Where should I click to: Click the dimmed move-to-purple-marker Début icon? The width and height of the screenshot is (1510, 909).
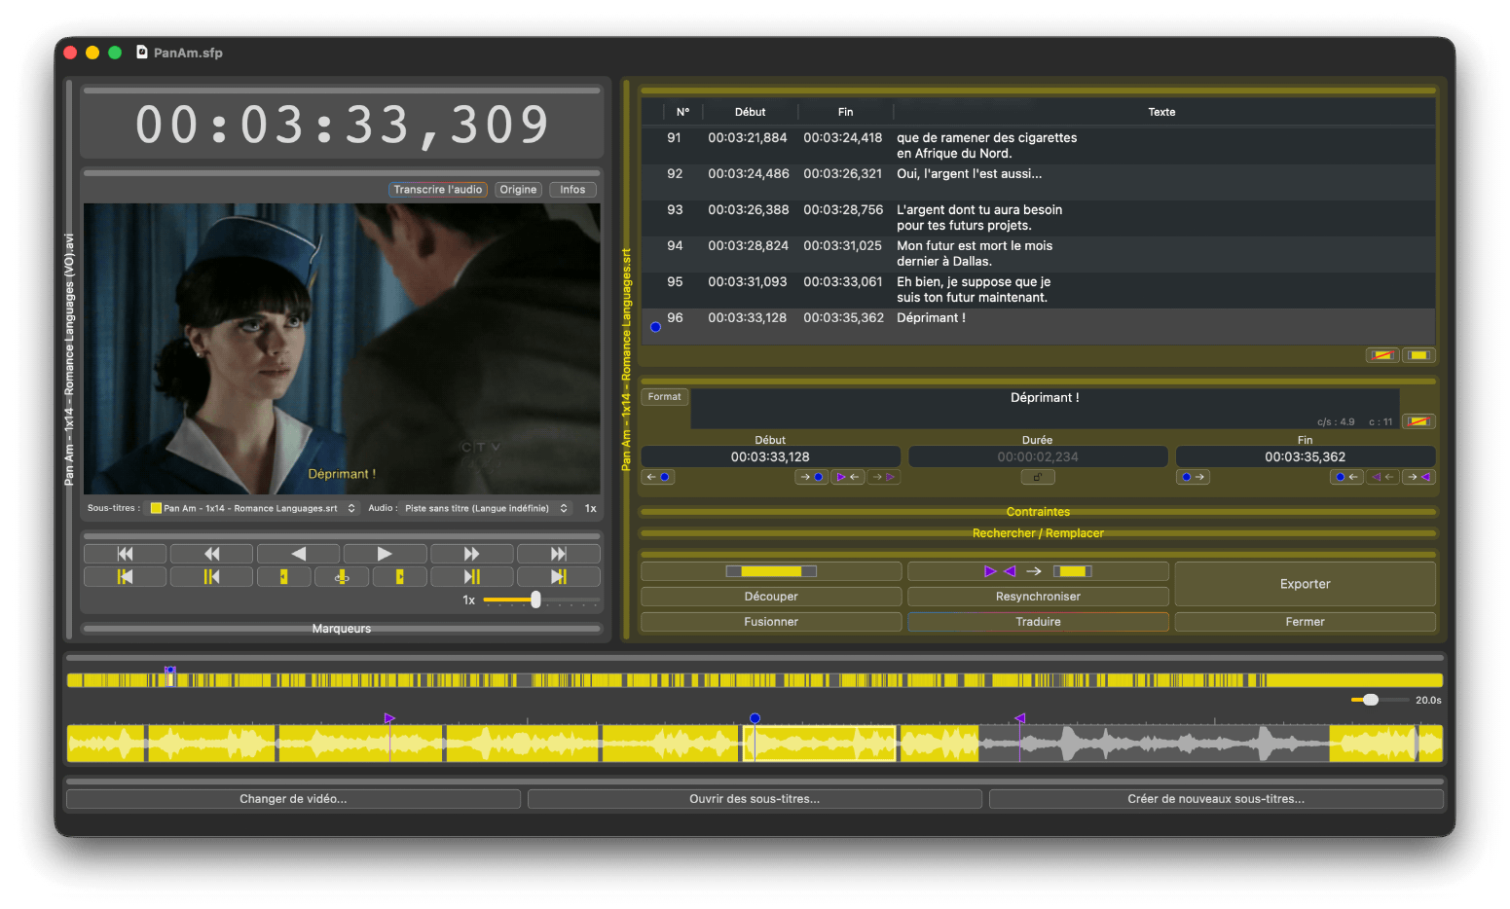click(883, 477)
